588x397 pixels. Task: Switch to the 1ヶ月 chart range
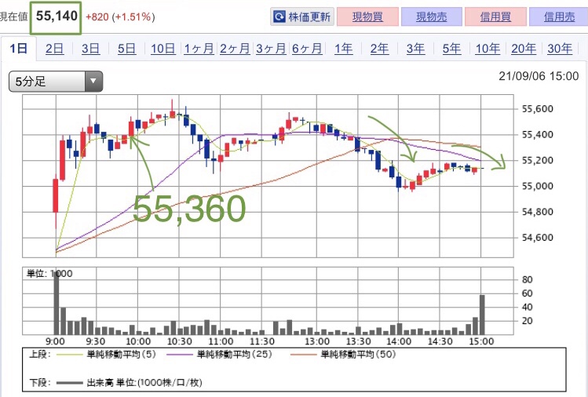(199, 49)
